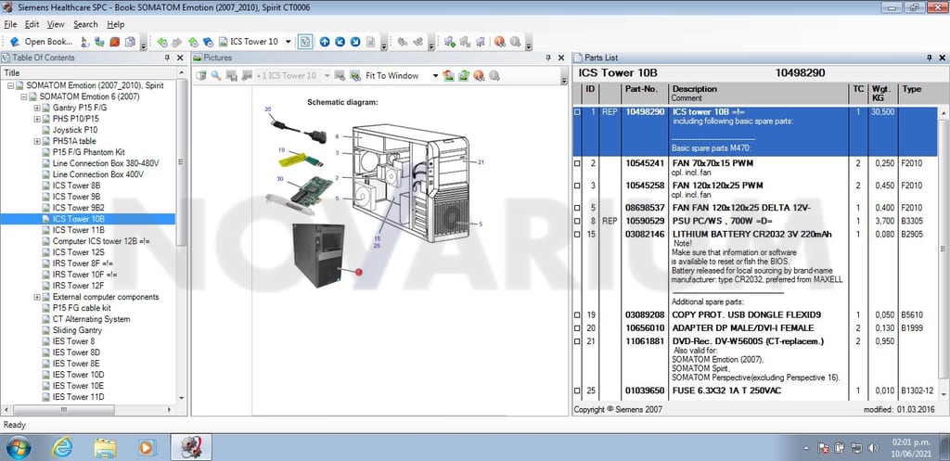Open the Help menu
950x461 pixels.
116,24
